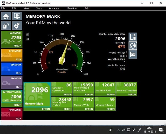
Task: Open the notification action center icon
Action: coord(161,130)
